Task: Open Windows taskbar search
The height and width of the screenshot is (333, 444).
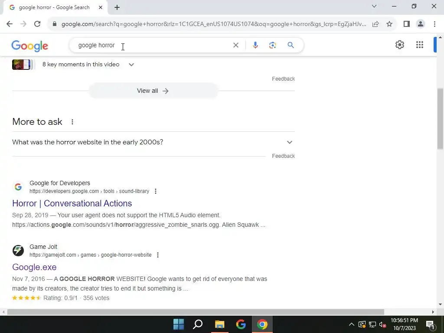Action: pyautogui.click(x=198, y=324)
